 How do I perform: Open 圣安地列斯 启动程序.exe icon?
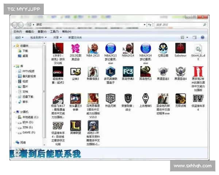coord(163,98)
